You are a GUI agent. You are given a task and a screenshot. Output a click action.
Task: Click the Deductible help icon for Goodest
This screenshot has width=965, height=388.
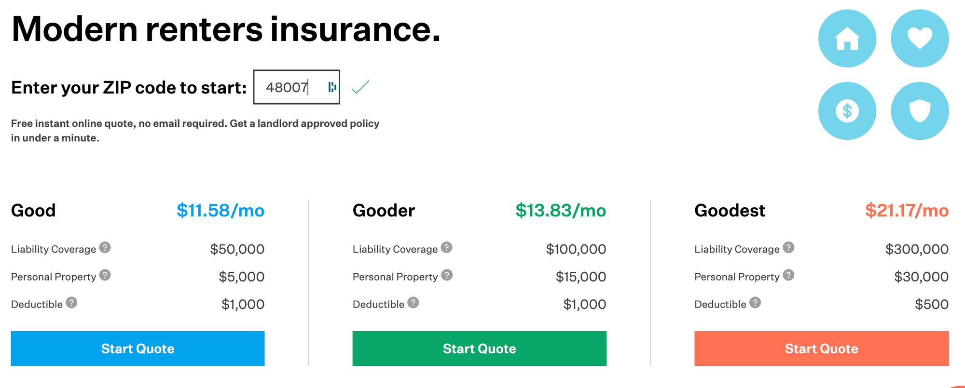[x=754, y=302]
